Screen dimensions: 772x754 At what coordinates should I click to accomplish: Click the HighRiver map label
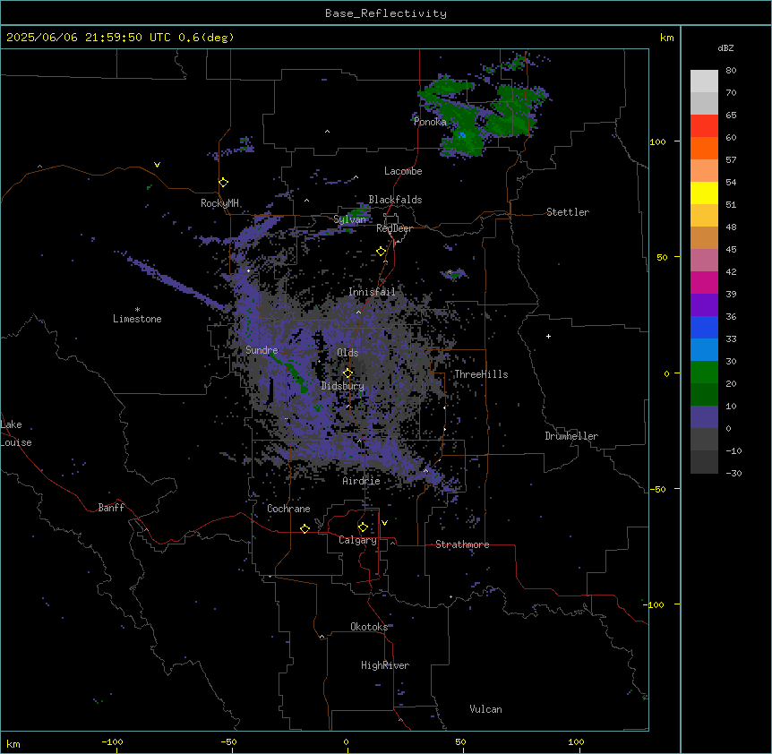385,665
